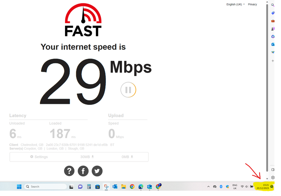Open sidebar settings gear at bottom
The image size is (281, 196).
coord(273,177)
